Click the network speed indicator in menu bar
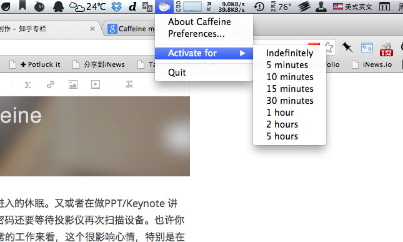 (x=226, y=7)
